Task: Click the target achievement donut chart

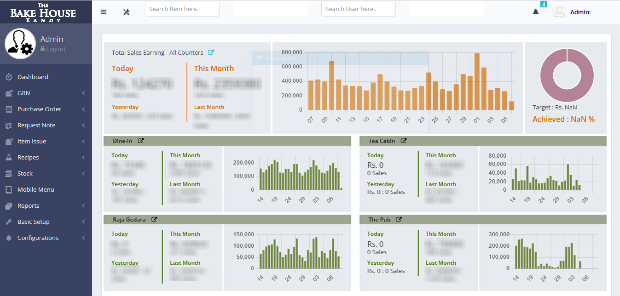Action: coord(567,75)
